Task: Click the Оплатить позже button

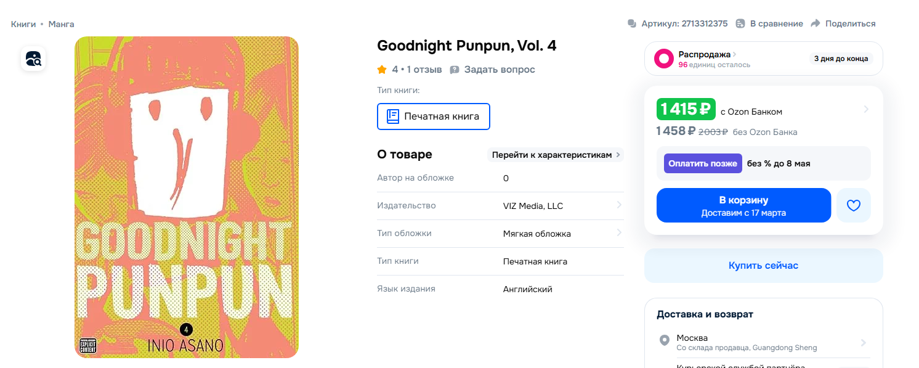Action: click(x=703, y=163)
